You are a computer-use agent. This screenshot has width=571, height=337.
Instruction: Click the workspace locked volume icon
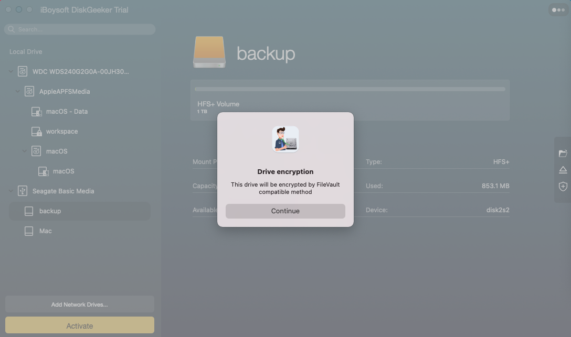(x=36, y=131)
